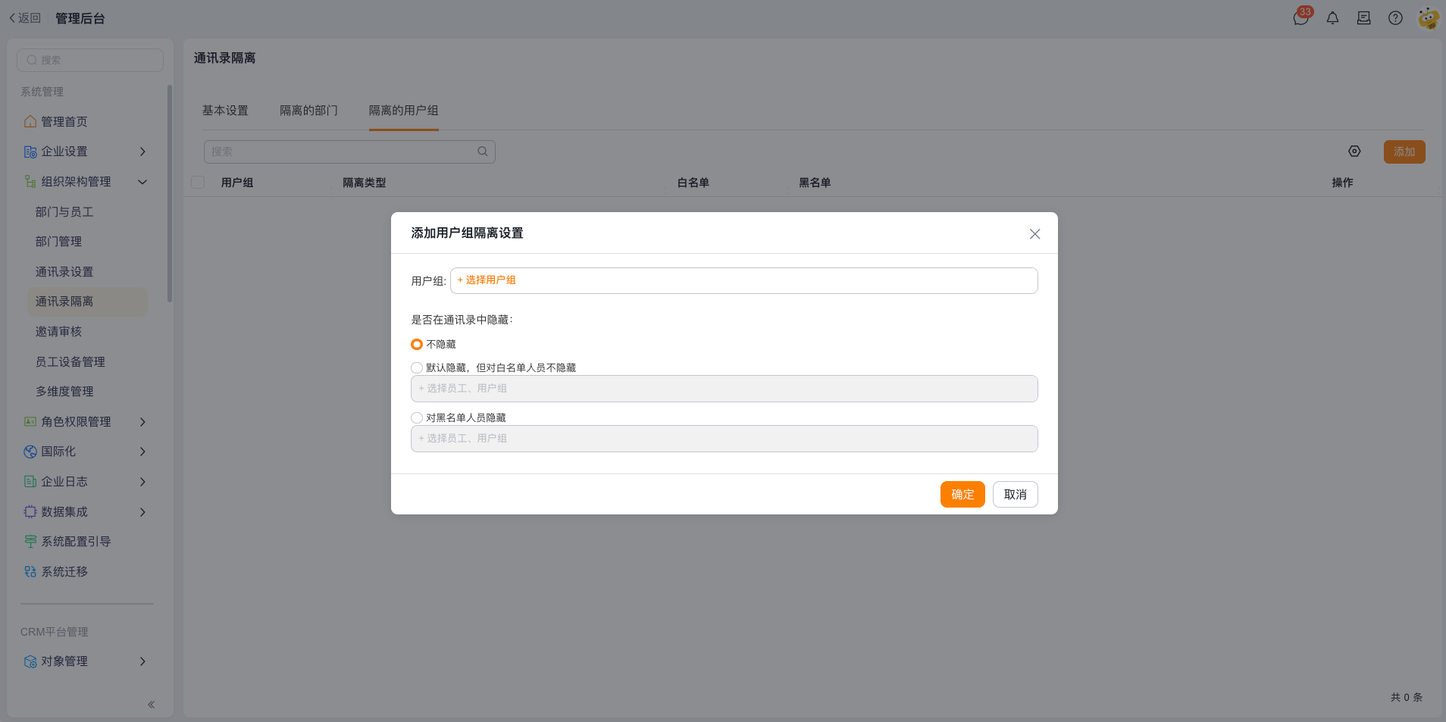Focus the table 搜索 input field
The height and width of the screenshot is (722, 1446).
click(349, 152)
